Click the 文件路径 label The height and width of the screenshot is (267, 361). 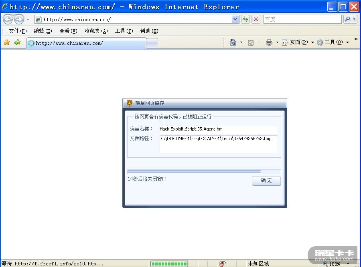point(141,139)
